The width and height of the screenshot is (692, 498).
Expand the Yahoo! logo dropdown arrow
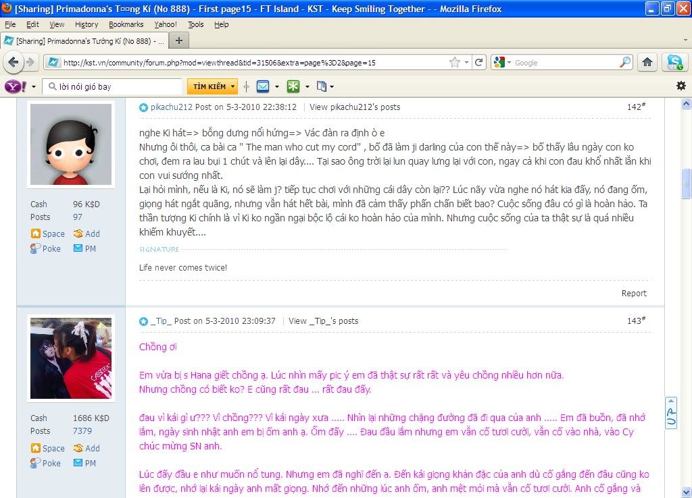(x=34, y=87)
